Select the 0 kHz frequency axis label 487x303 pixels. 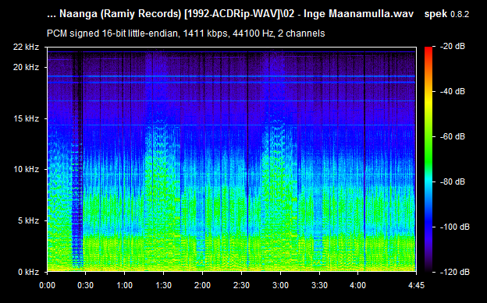[x=29, y=272]
